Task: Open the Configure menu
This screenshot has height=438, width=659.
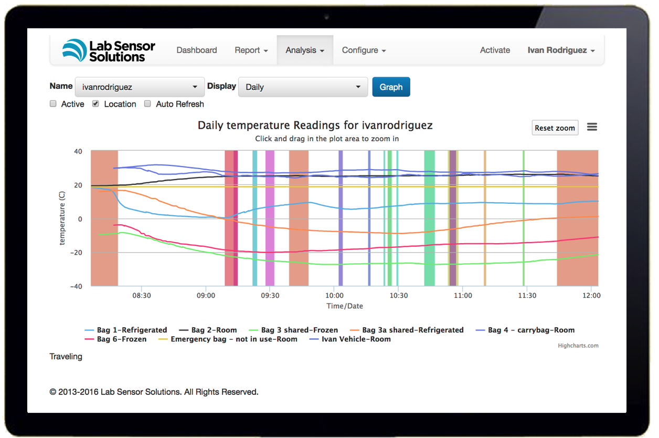Action: tap(364, 50)
